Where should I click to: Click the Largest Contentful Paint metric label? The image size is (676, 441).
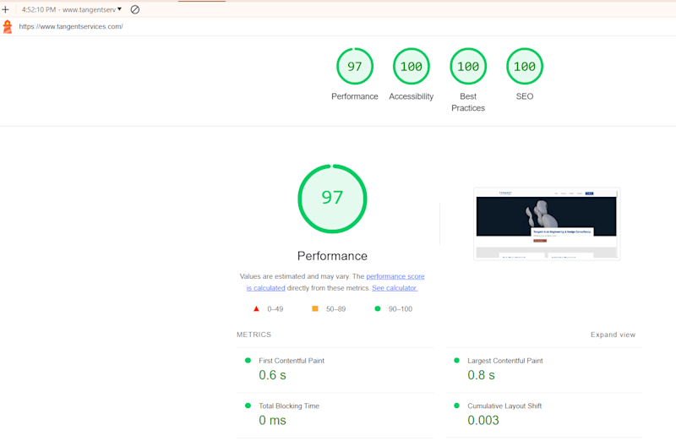click(505, 361)
